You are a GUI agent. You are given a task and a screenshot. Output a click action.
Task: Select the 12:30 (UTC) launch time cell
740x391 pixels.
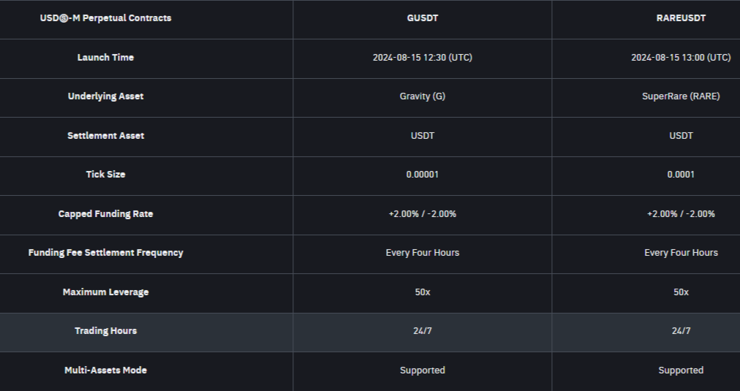click(422, 58)
